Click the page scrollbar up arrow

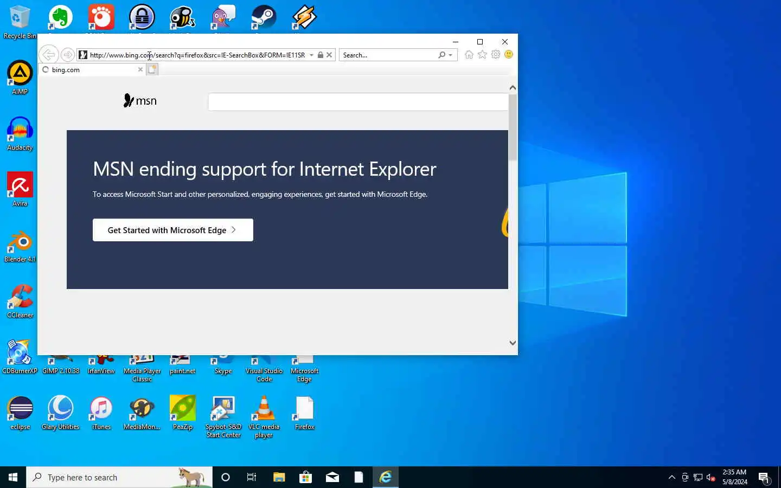tap(513, 88)
